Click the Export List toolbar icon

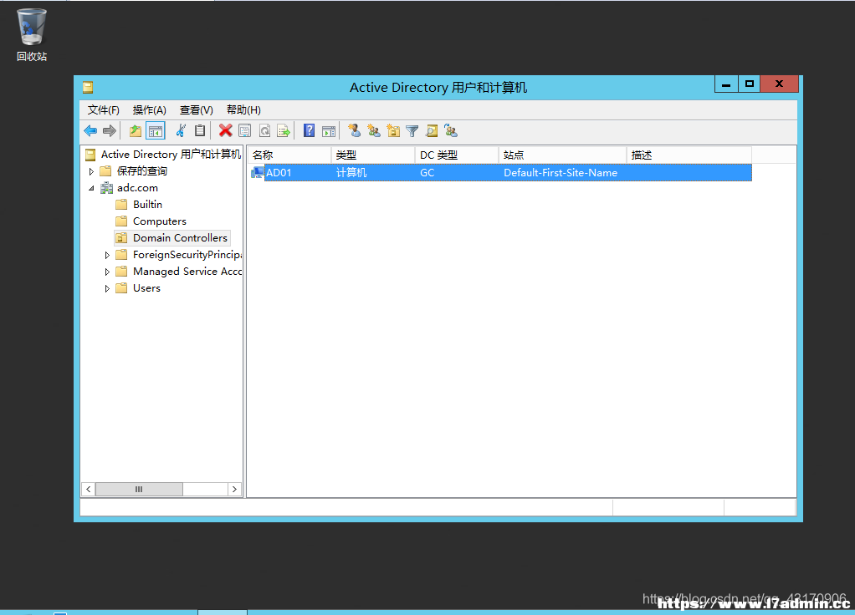(284, 130)
